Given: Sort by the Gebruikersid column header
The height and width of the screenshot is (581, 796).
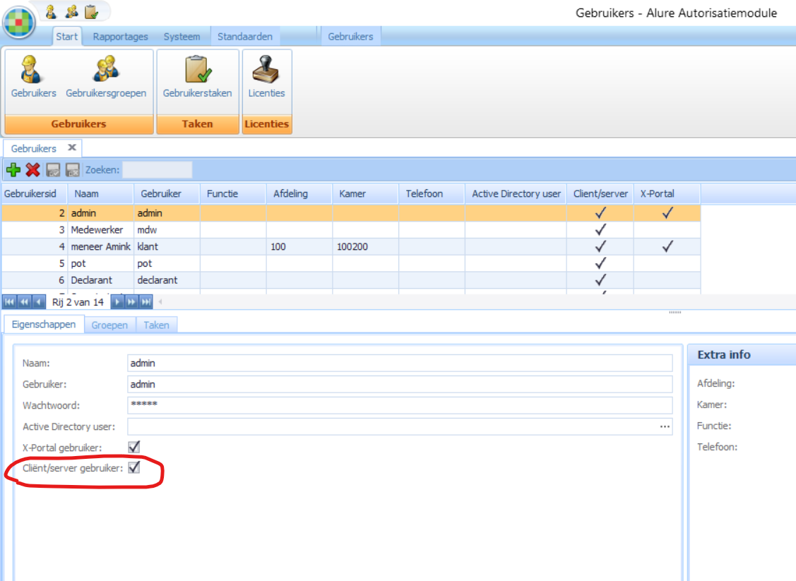Looking at the screenshot, I should pyautogui.click(x=34, y=193).
